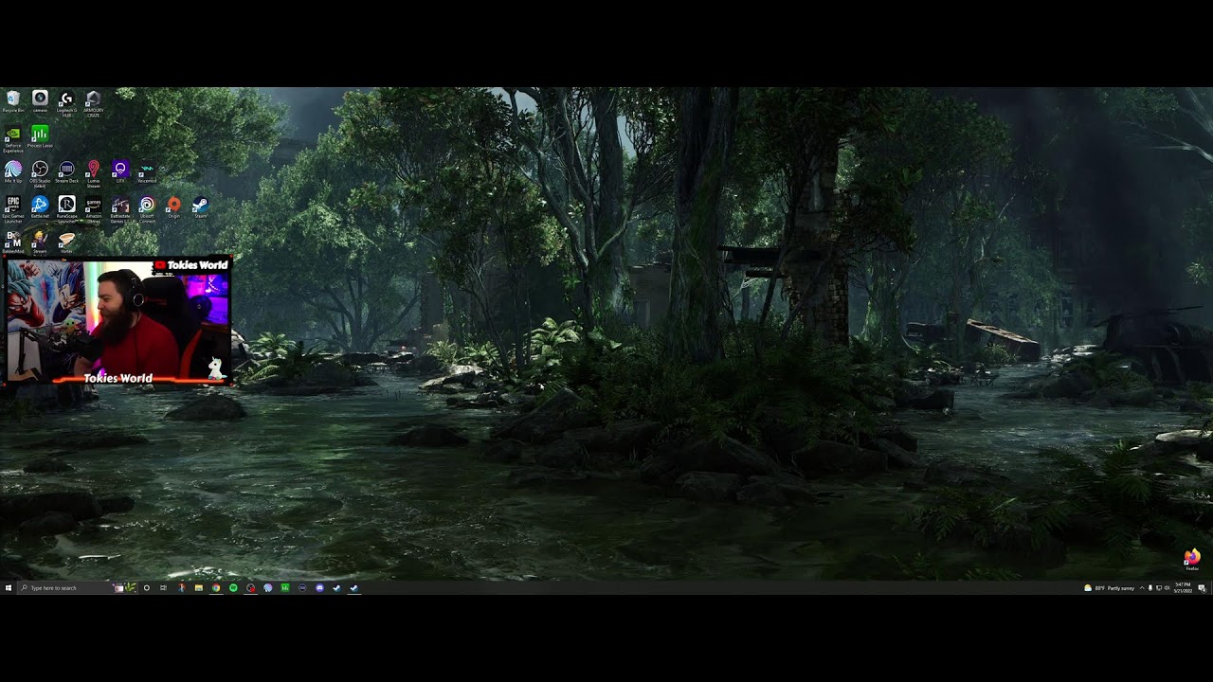Image resolution: width=1213 pixels, height=682 pixels.
Task: Open Stream Deck desktop shortcut
Action: (66, 172)
